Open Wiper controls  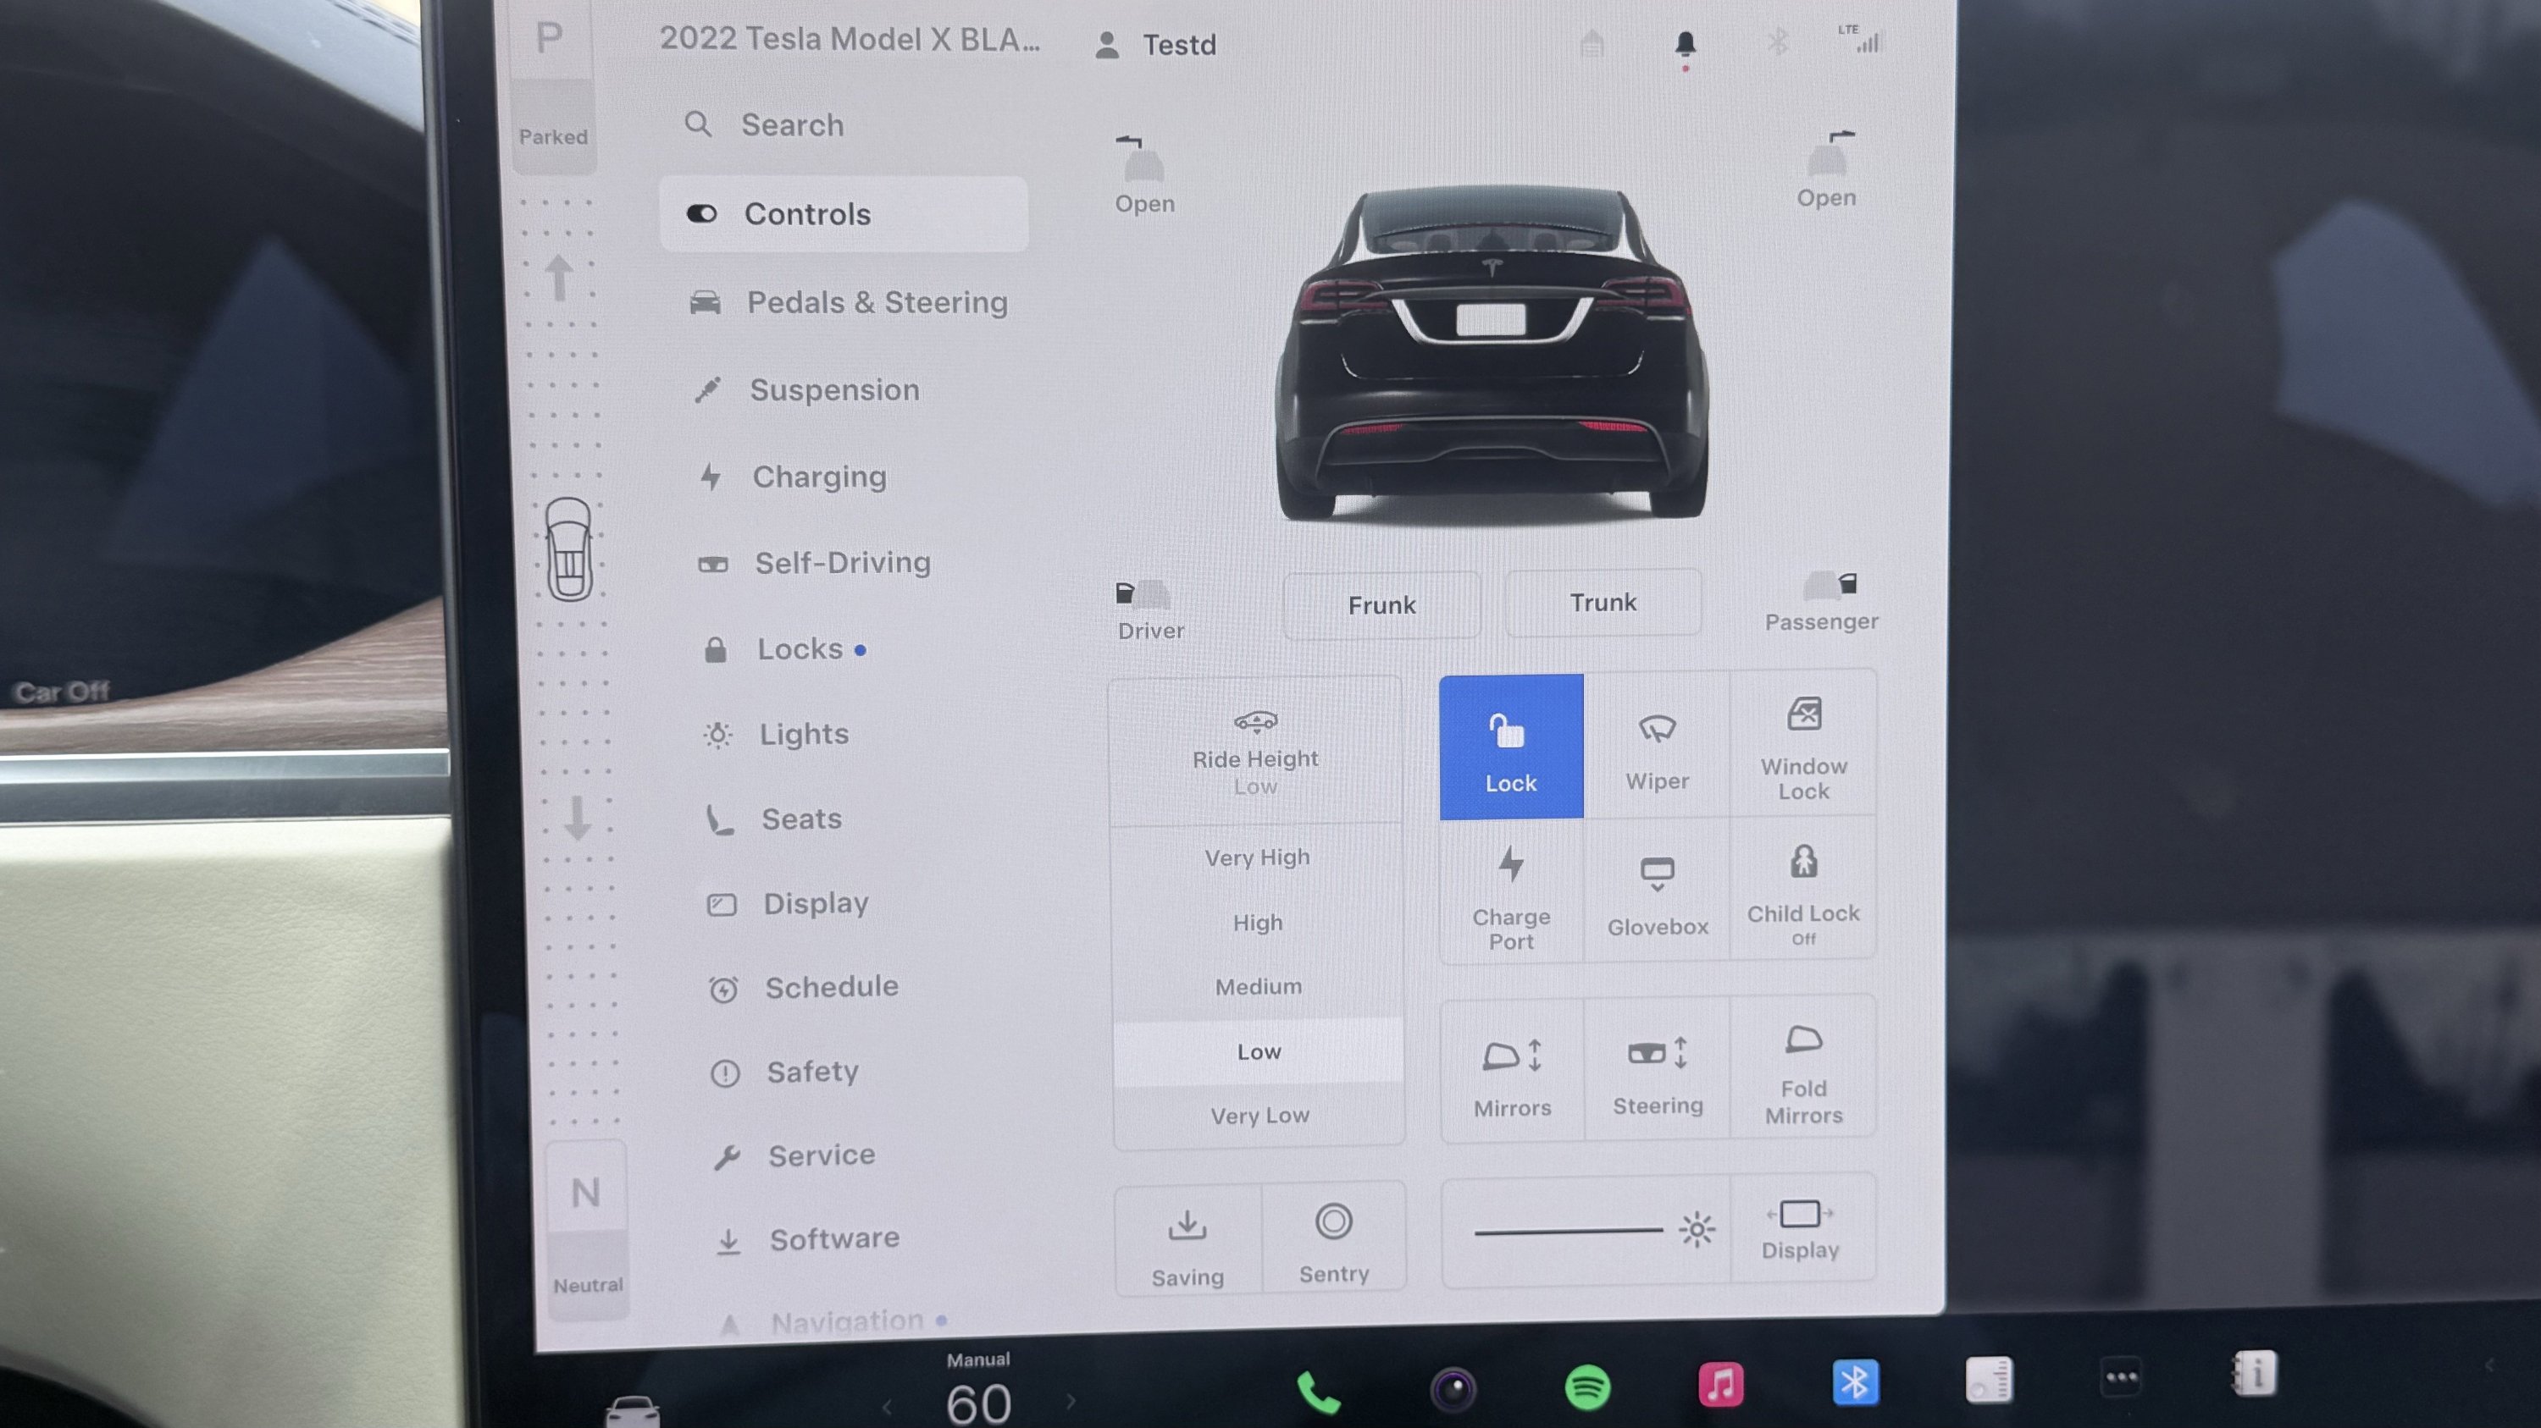pyautogui.click(x=1658, y=747)
